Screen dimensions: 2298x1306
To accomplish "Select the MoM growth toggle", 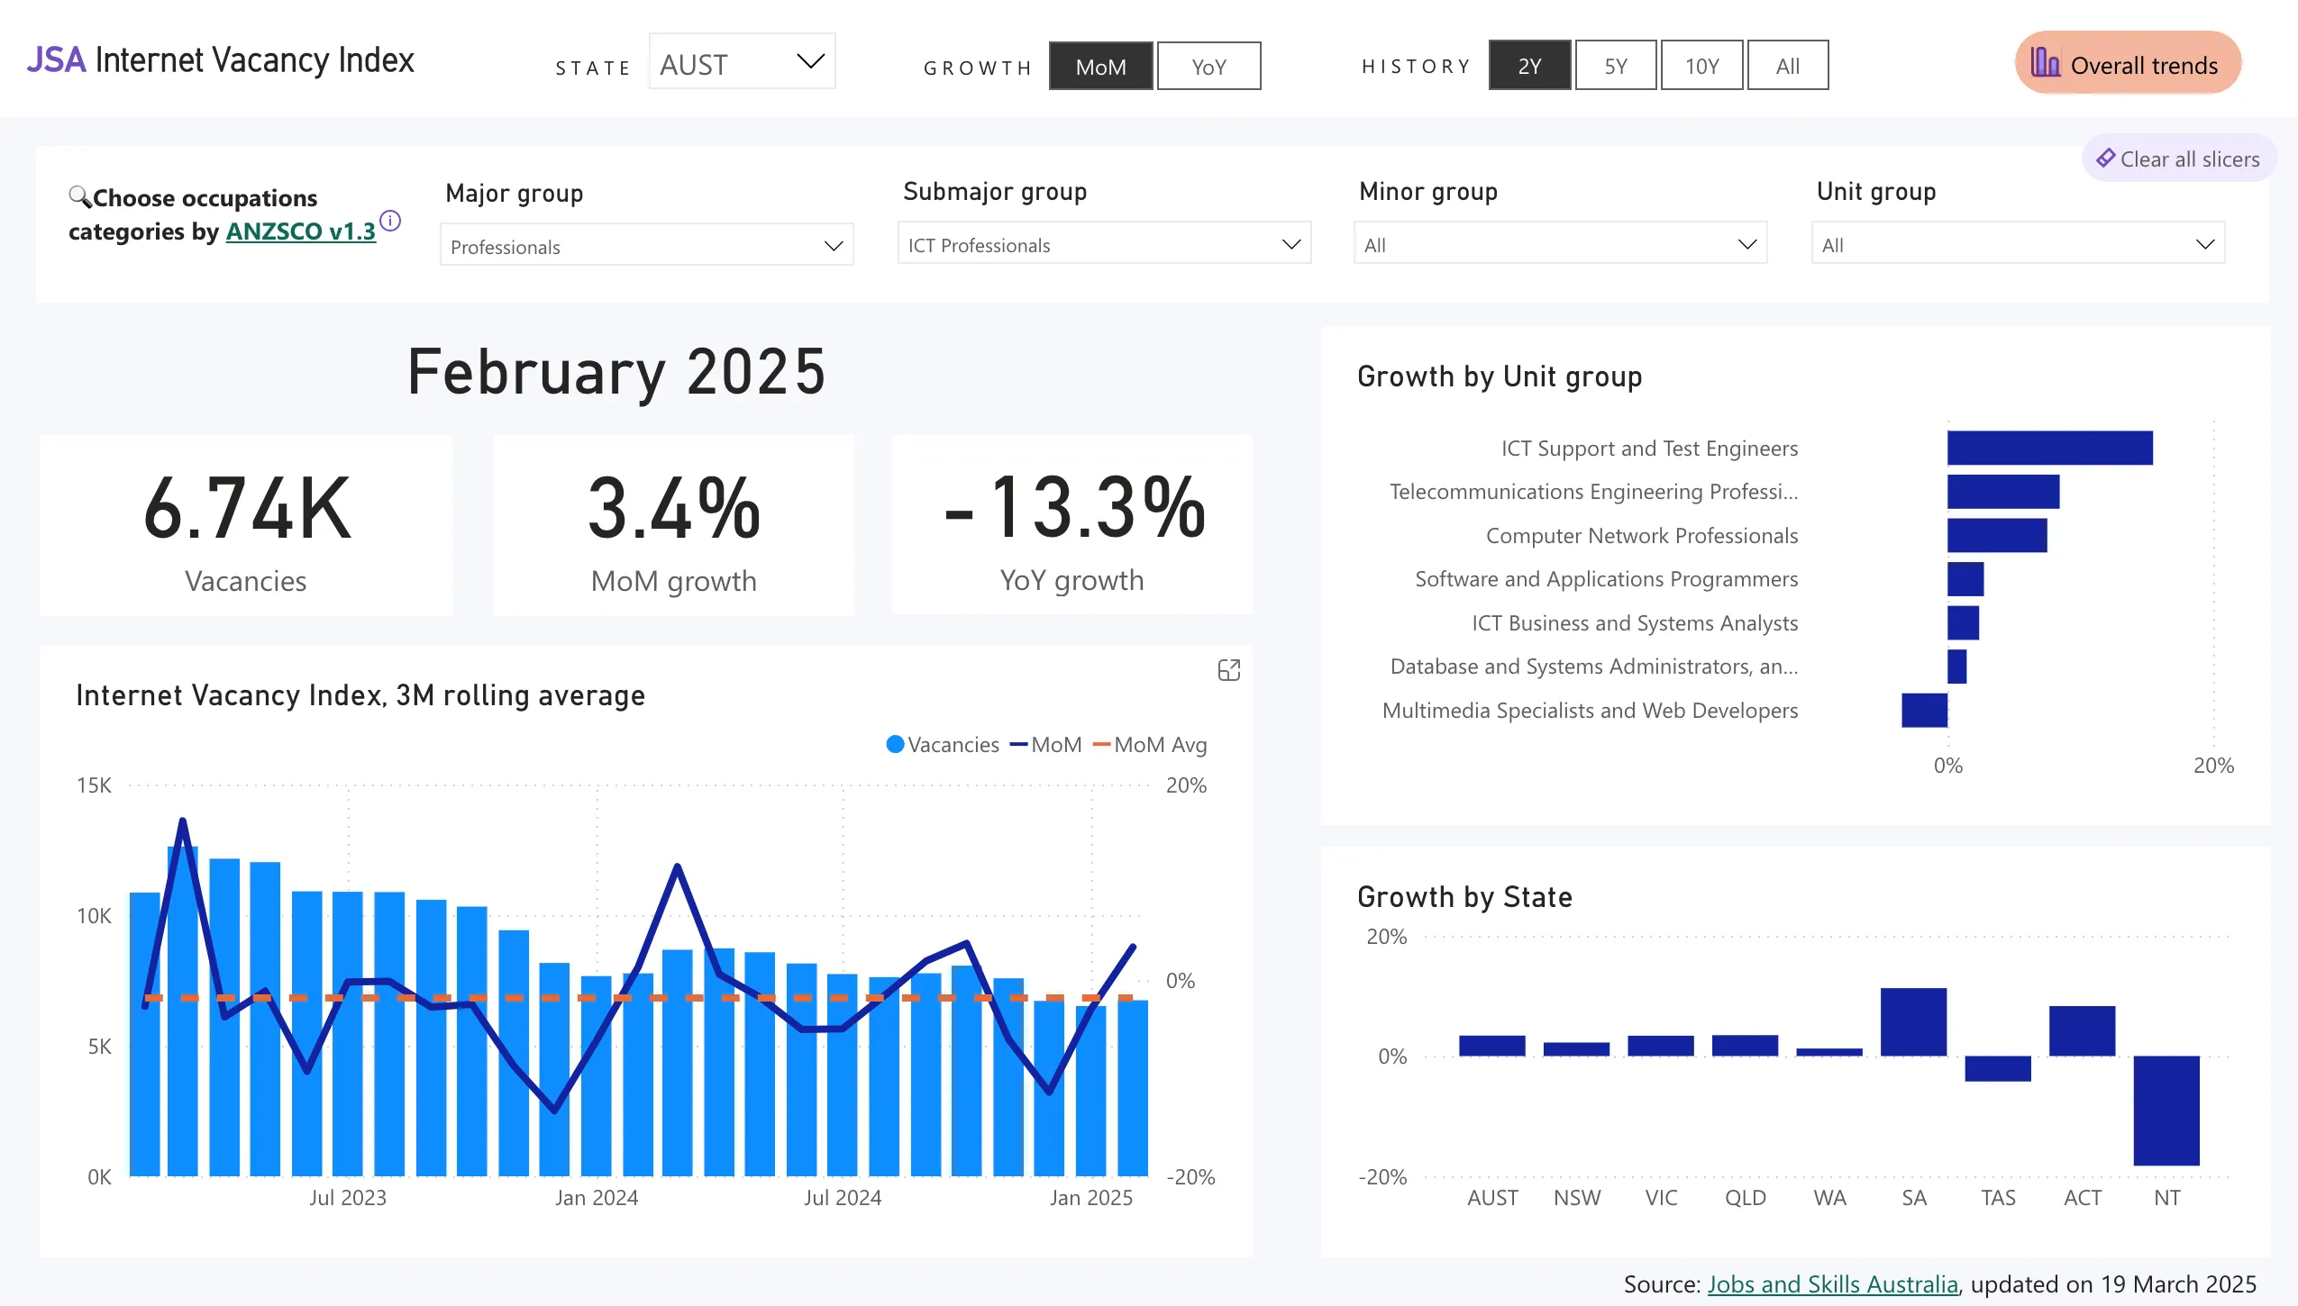I will (1100, 66).
